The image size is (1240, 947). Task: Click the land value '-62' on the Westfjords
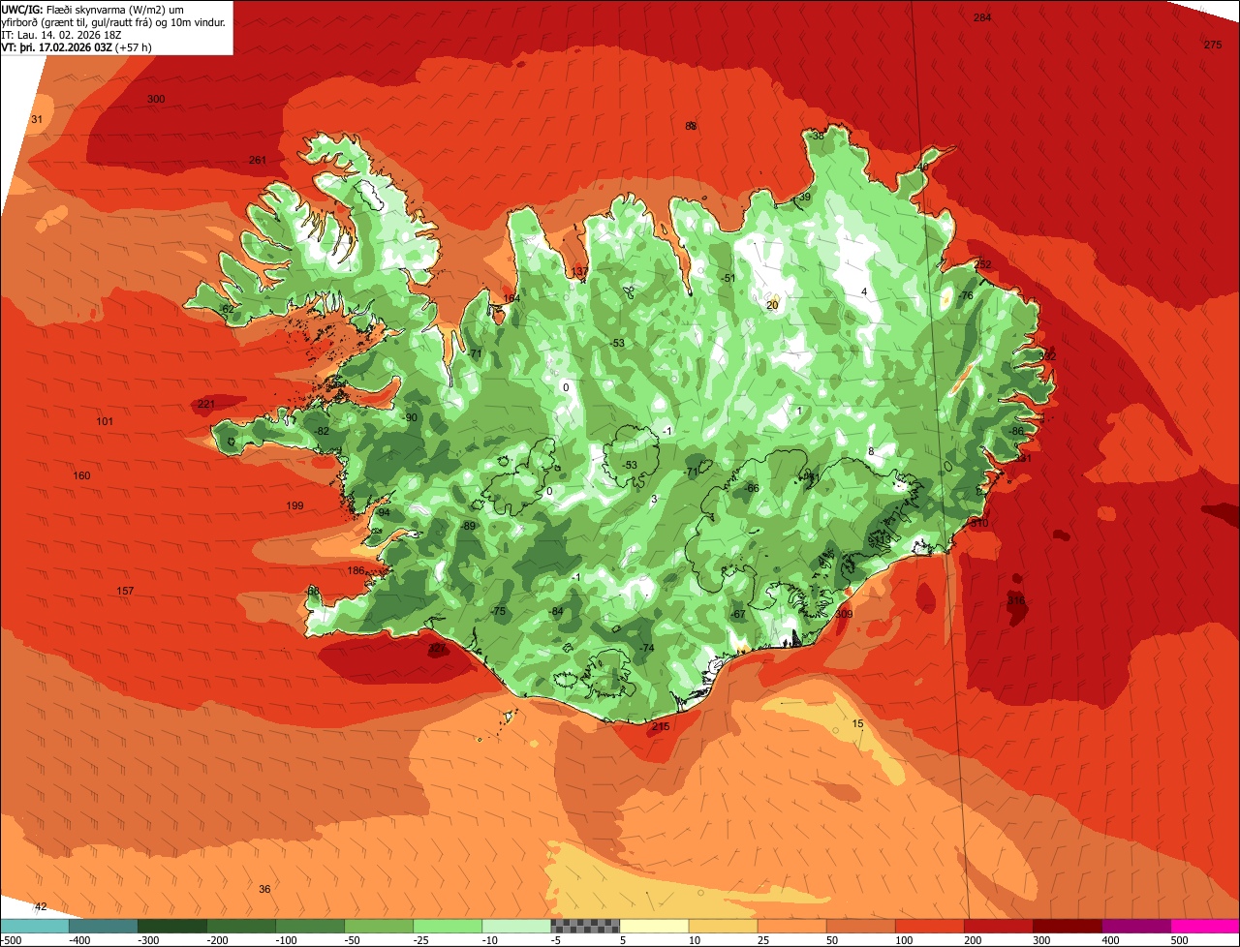point(226,308)
